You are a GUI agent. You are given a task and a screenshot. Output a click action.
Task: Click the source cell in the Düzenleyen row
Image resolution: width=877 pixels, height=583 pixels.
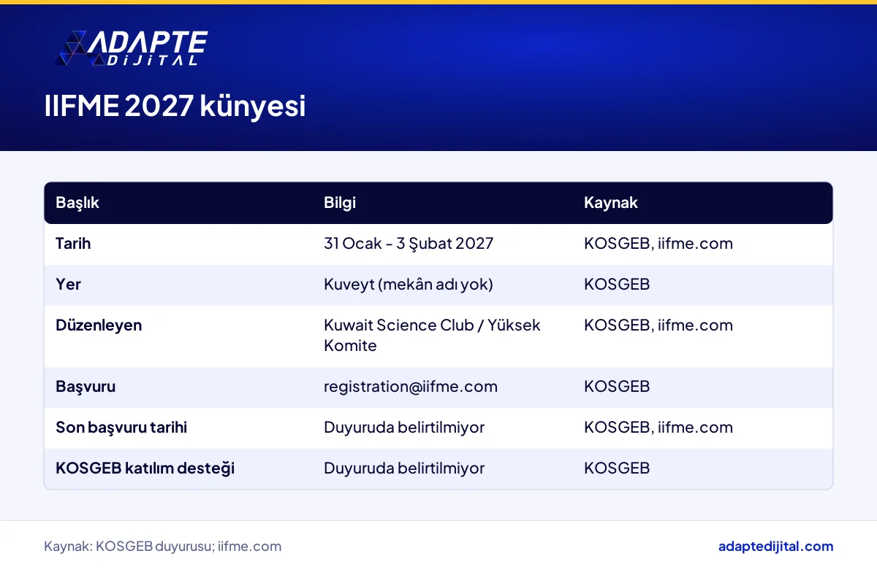coord(658,325)
